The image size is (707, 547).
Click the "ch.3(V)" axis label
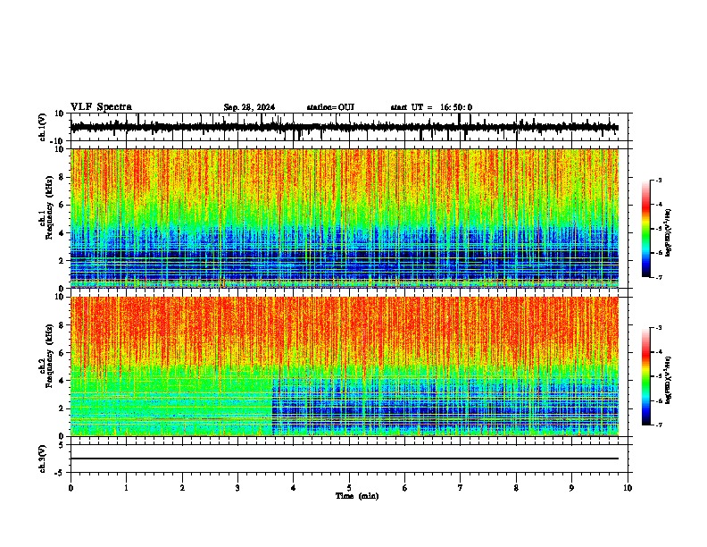click(43, 459)
